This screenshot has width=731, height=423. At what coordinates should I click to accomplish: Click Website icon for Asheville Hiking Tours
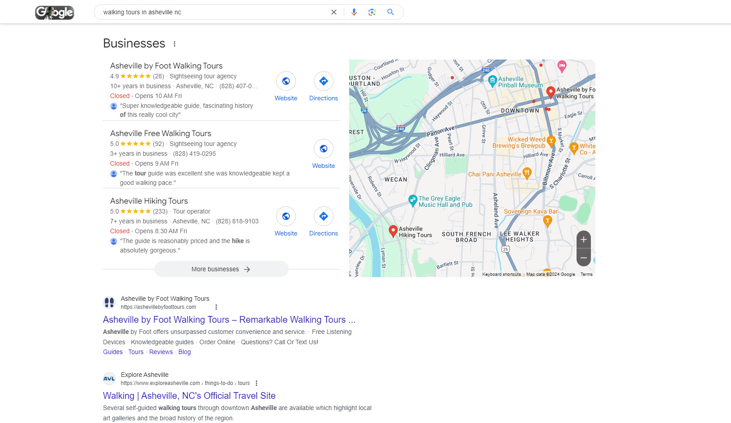(x=286, y=216)
